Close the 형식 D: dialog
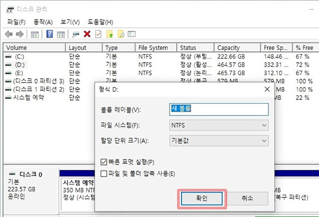Viewport: 319px width, 217px height. 267,89
